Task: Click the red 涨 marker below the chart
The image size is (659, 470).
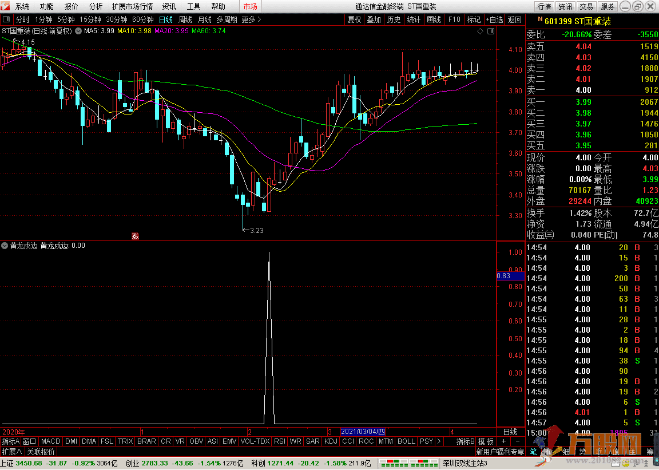Action: (x=136, y=236)
